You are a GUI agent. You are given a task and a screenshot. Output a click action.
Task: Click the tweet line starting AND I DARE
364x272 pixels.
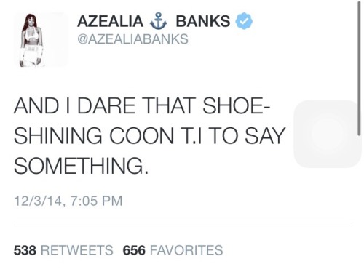(142, 105)
